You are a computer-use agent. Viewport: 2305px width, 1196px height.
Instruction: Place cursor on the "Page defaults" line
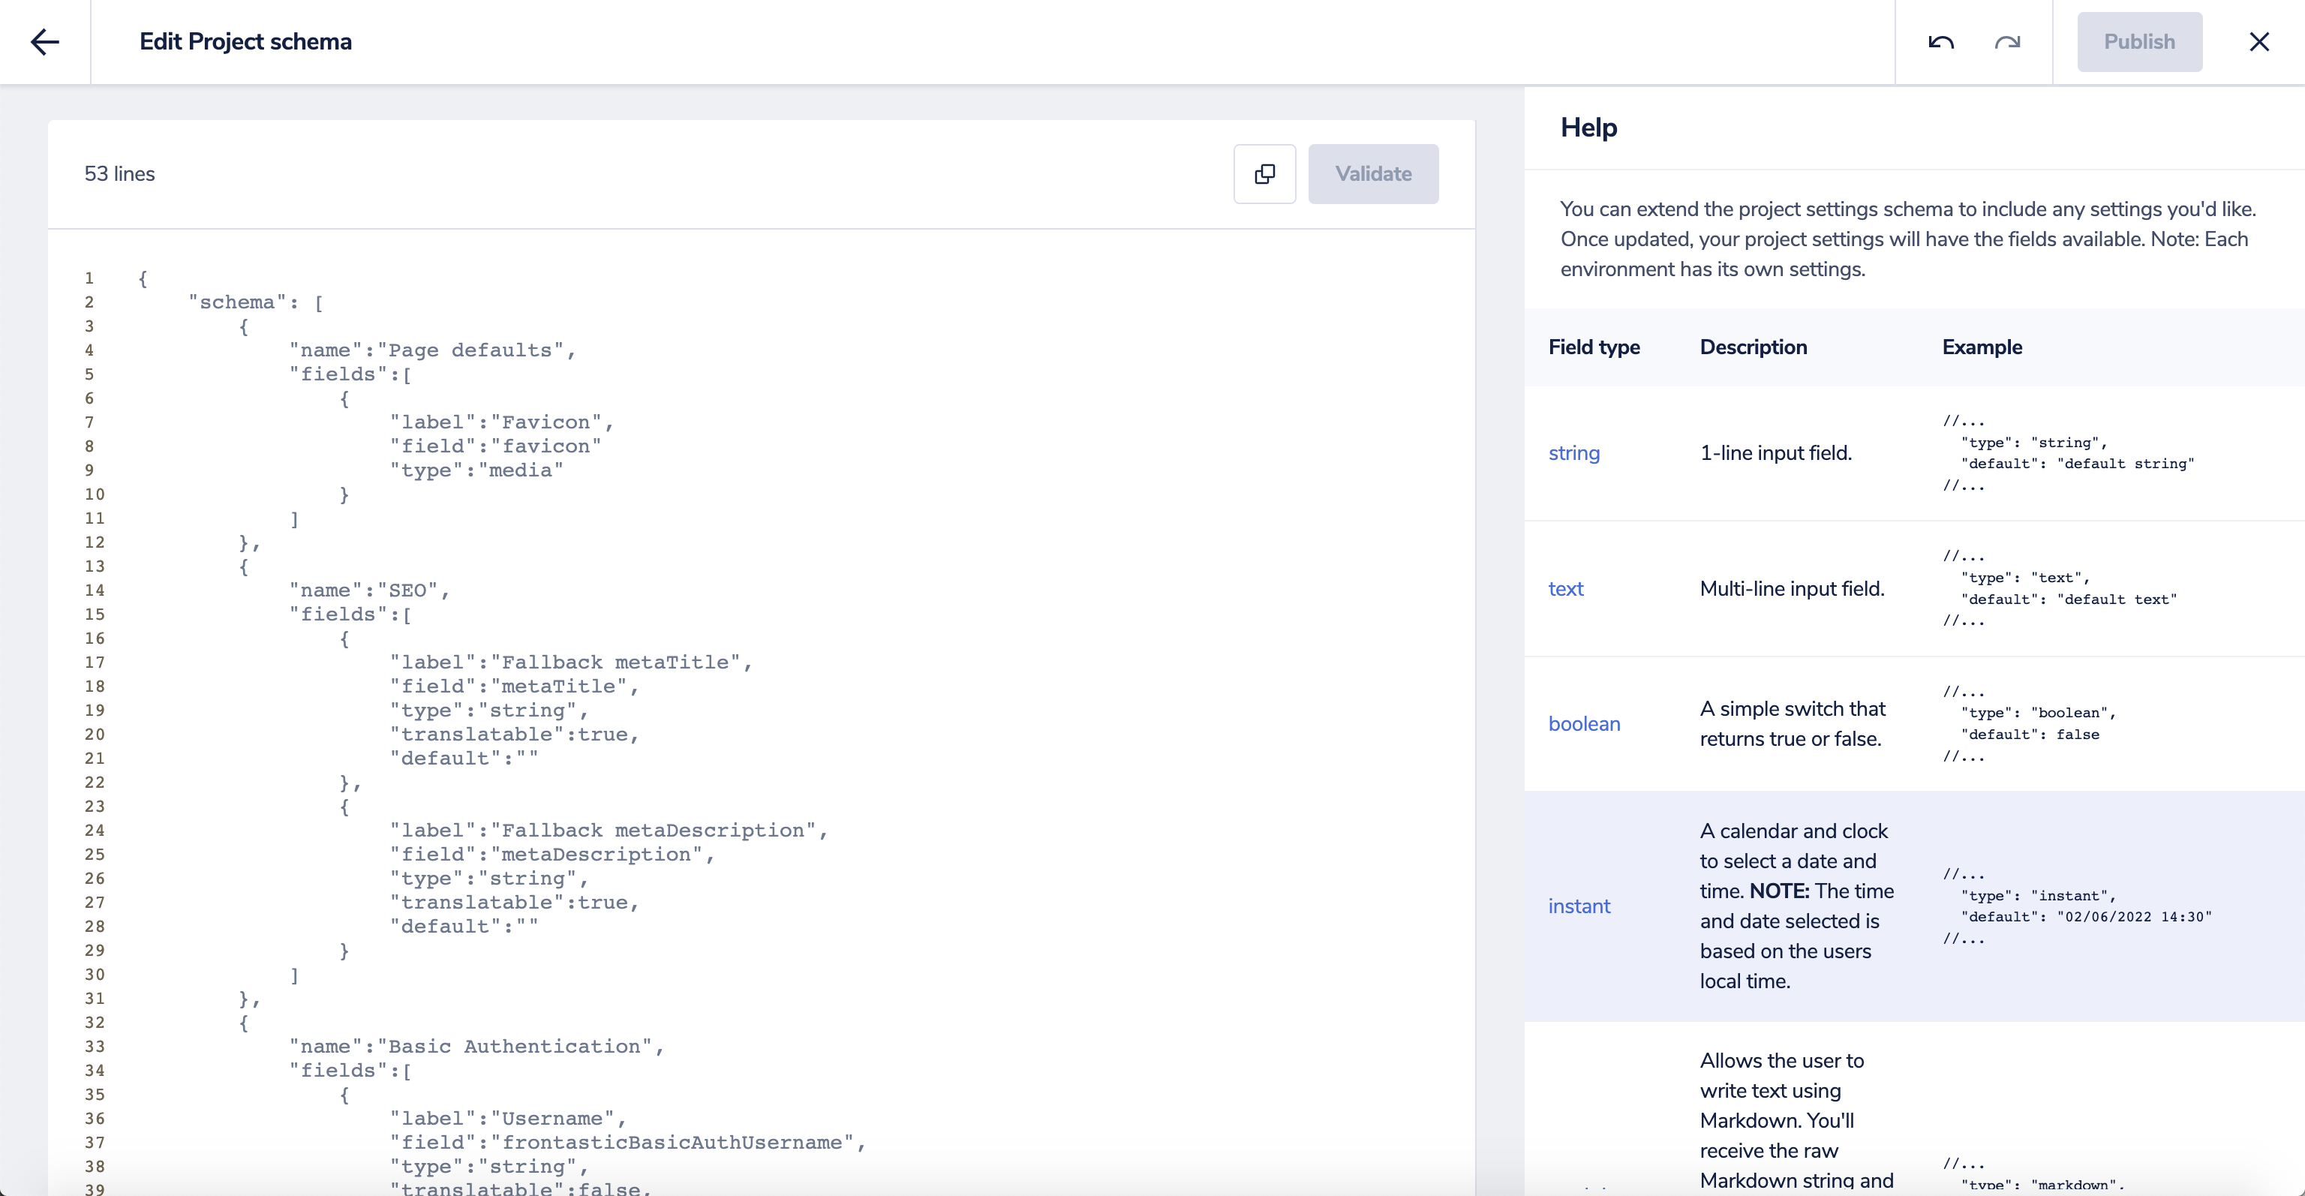click(432, 350)
